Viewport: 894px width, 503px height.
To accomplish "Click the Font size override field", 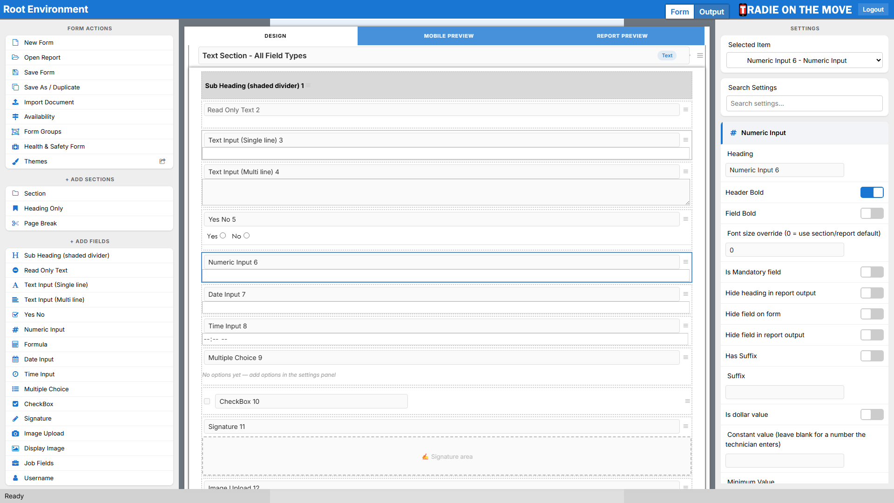I will click(785, 250).
